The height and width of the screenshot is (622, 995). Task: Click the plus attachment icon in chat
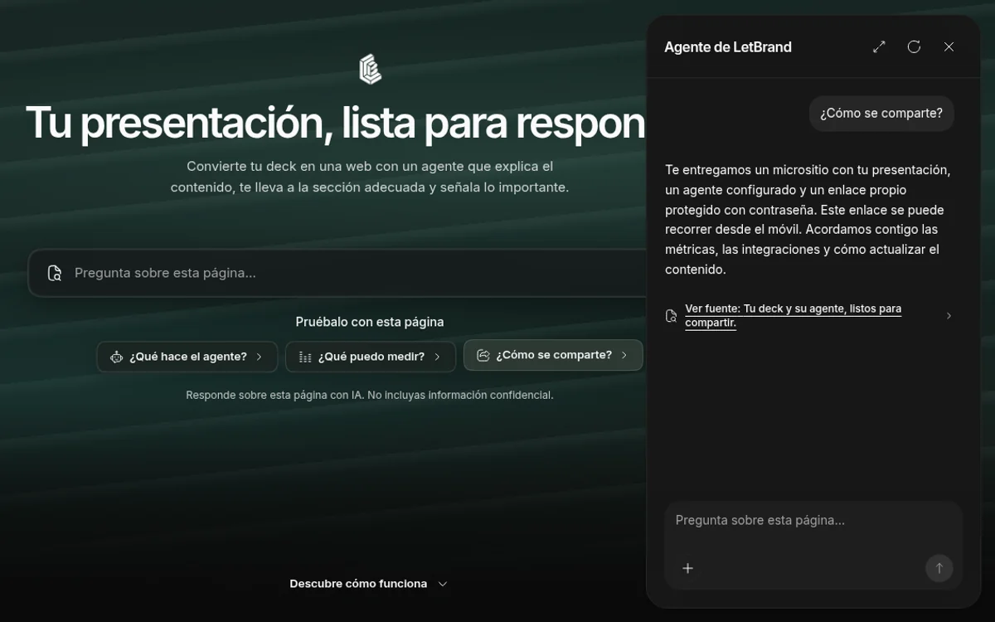[x=687, y=568]
